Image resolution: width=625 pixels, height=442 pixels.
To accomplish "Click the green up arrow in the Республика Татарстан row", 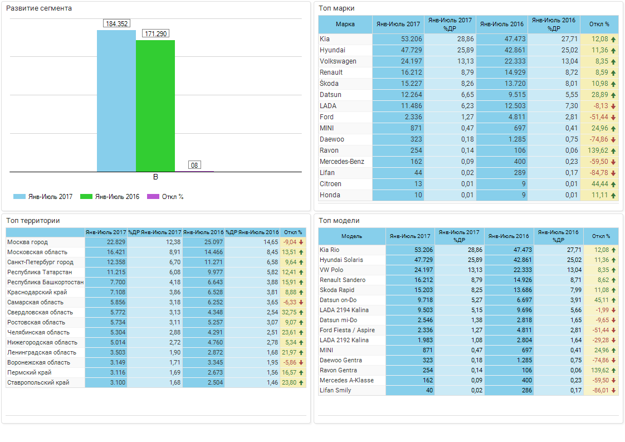I will click(x=301, y=272).
